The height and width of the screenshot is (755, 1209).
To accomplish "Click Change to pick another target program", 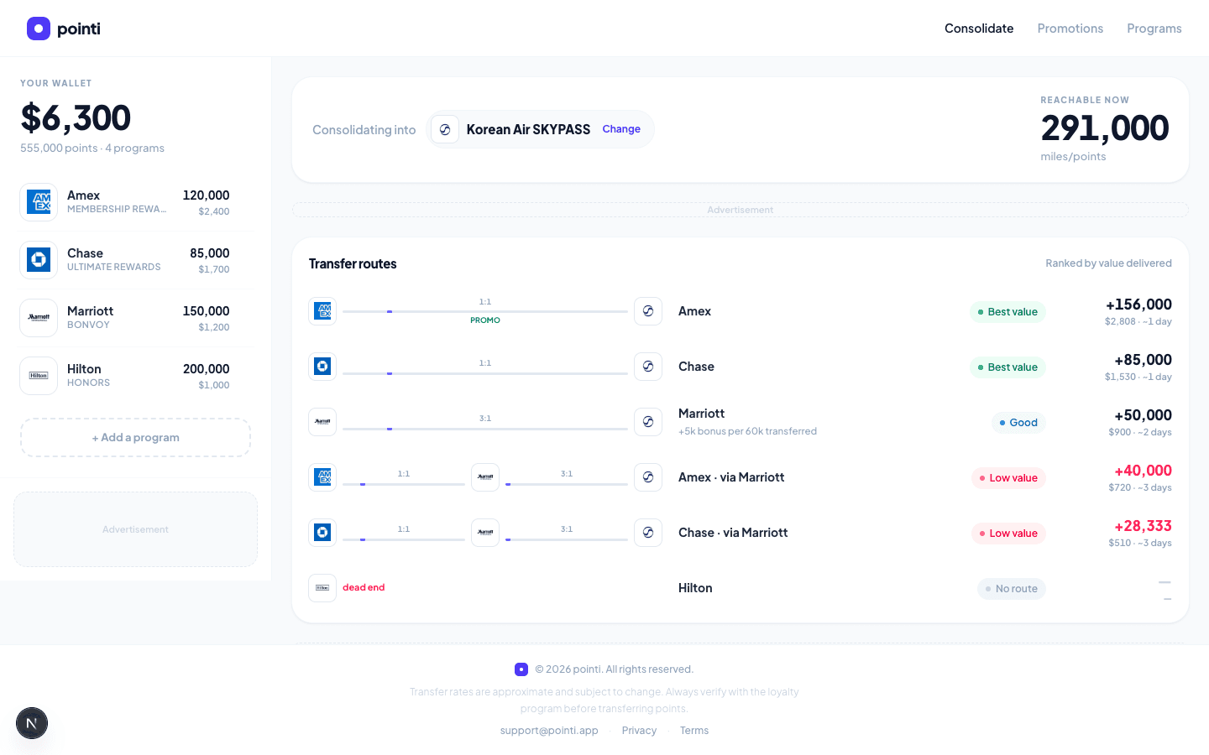I will click(621, 129).
